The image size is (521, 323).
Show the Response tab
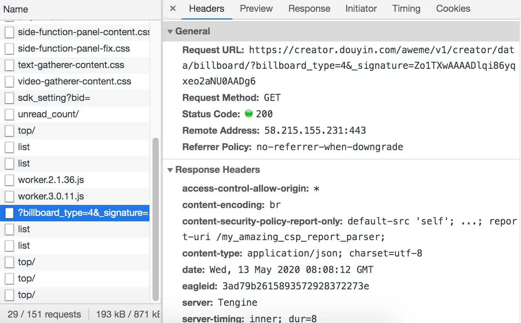pyautogui.click(x=309, y=9)
